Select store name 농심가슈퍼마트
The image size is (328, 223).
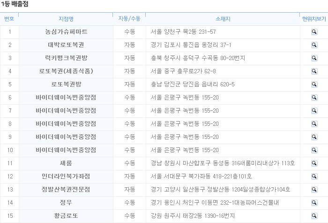(x=66, y=31)
